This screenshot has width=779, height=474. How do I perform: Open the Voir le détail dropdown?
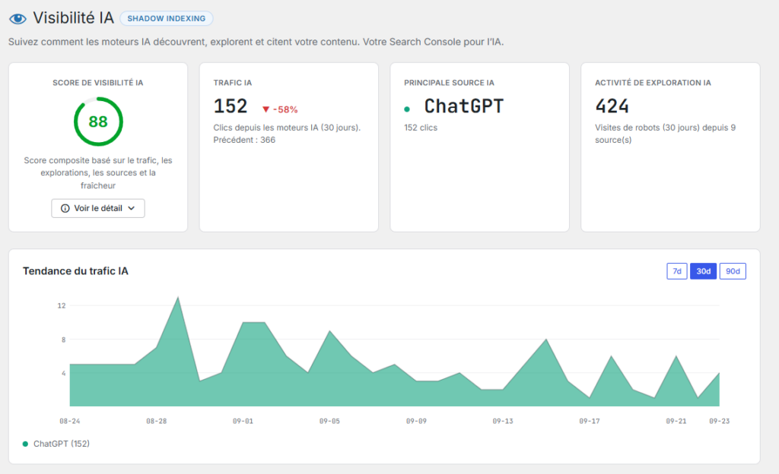tap(98, 208)
